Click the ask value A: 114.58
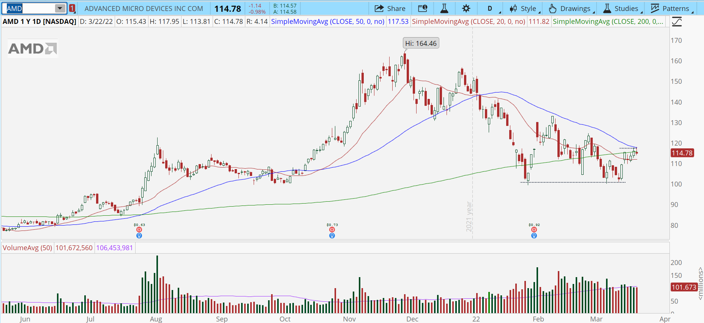 285,12
